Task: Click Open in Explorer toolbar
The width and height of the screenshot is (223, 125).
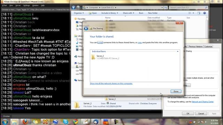Action: coord(93,13)
